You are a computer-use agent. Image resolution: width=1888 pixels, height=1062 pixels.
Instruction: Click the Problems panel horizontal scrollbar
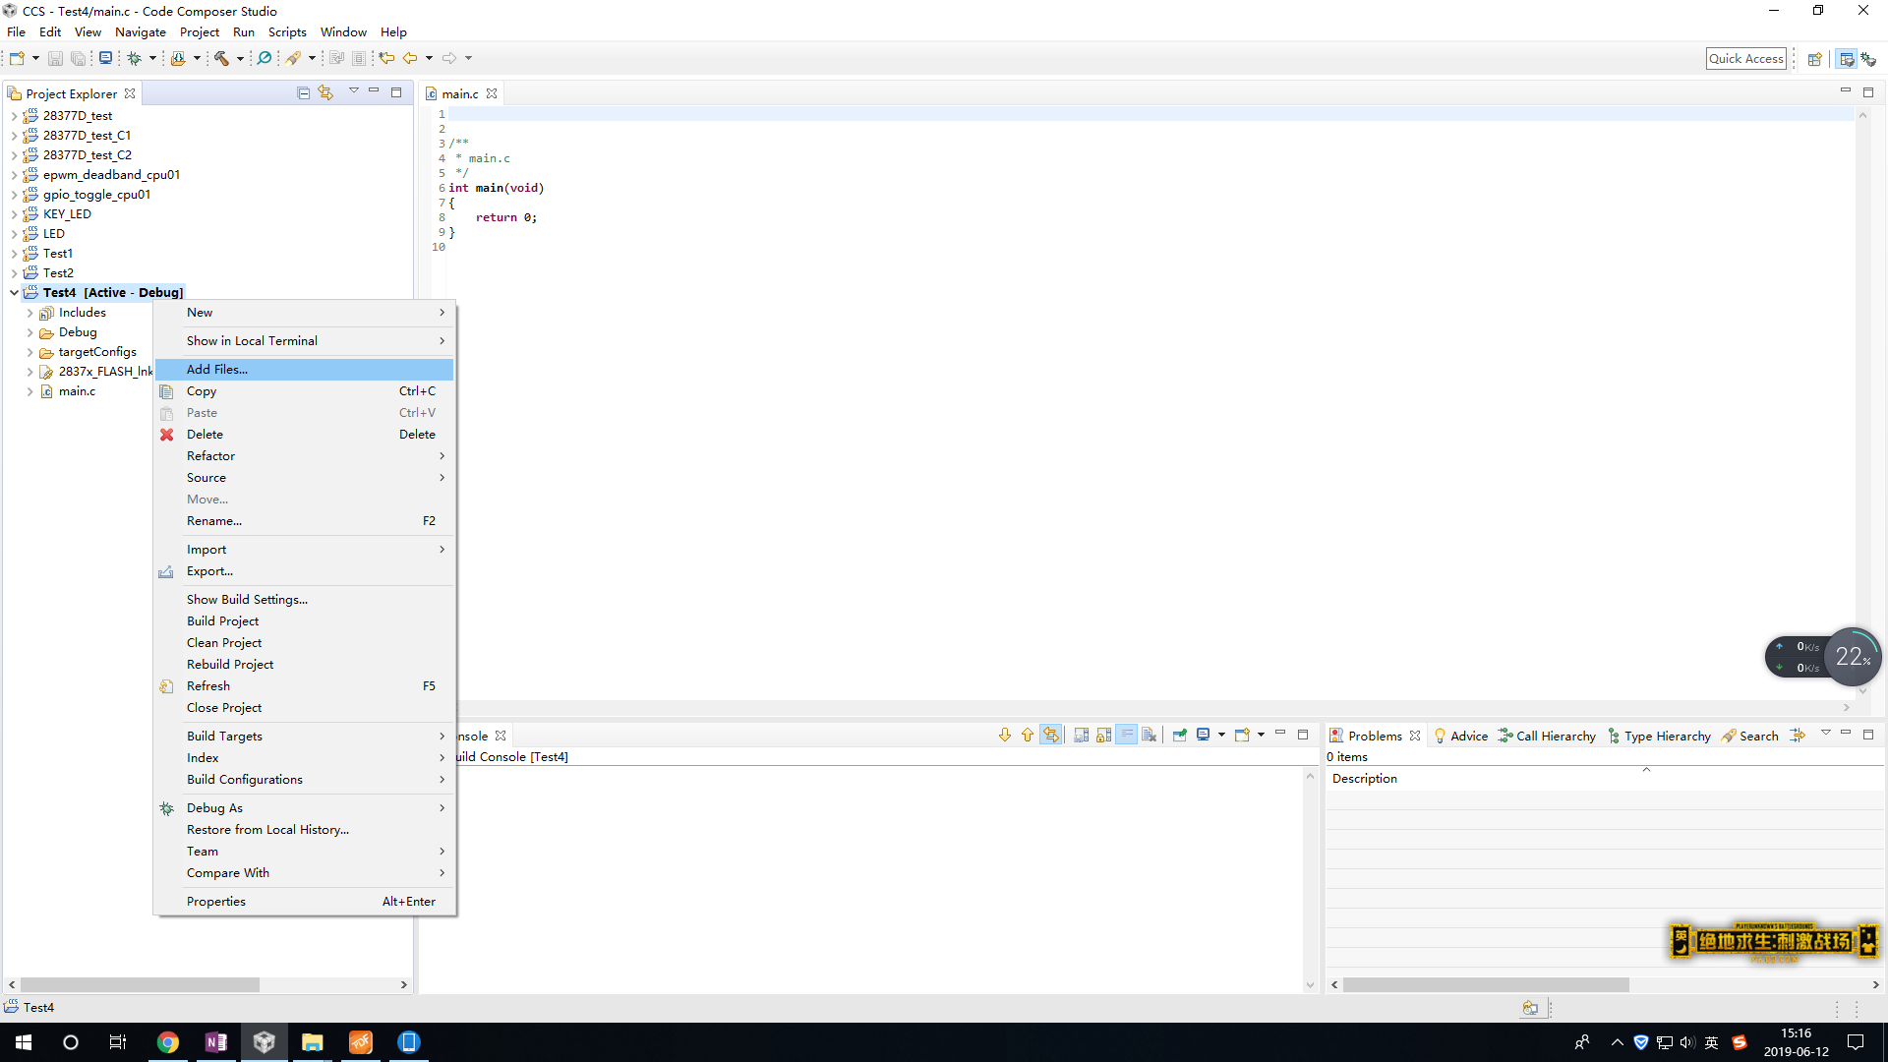coord(1485,984)
